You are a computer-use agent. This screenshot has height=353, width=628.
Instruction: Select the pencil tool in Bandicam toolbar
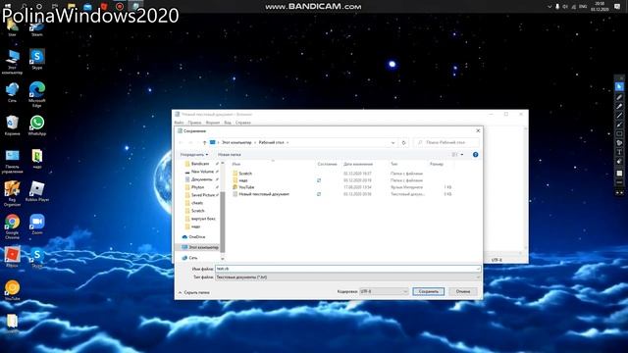pyautogui.click(x=619, y=97)
